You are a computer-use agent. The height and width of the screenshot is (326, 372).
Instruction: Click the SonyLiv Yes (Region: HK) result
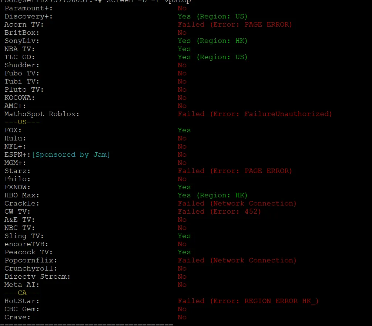(x=212, y=41)
